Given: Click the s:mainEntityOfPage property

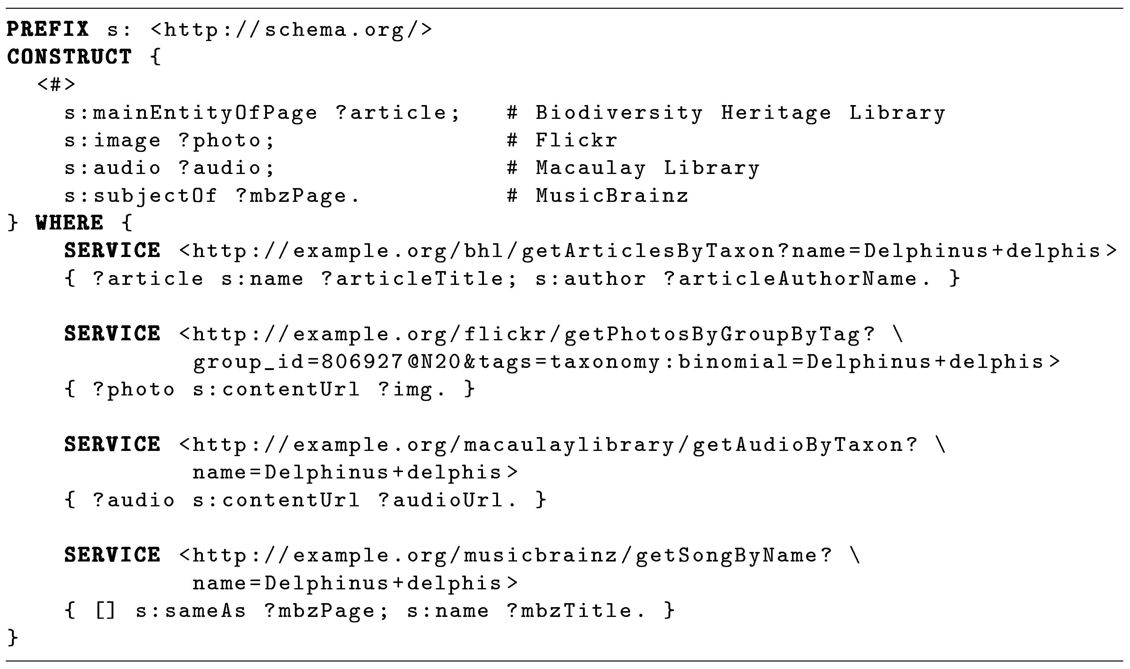Looking at the screenshot, I should pyautogui.click(x=191, y=113).
